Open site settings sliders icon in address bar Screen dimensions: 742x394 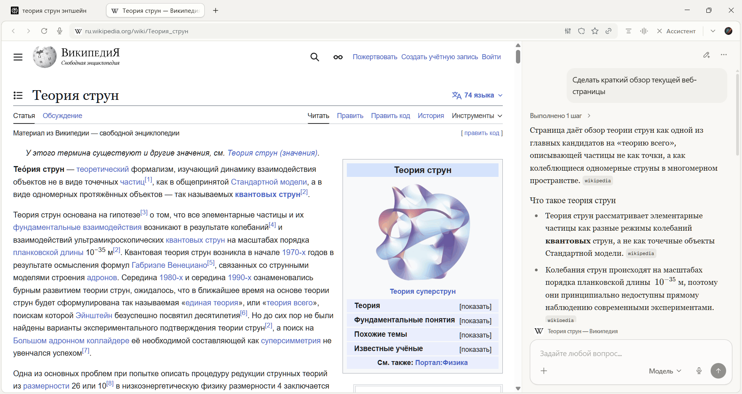click(568, 31)
